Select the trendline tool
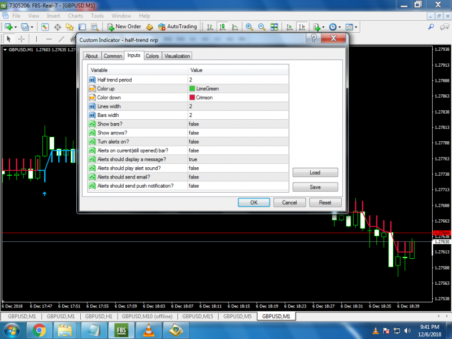This screenshot has width=452, height=339. [62, 38]
